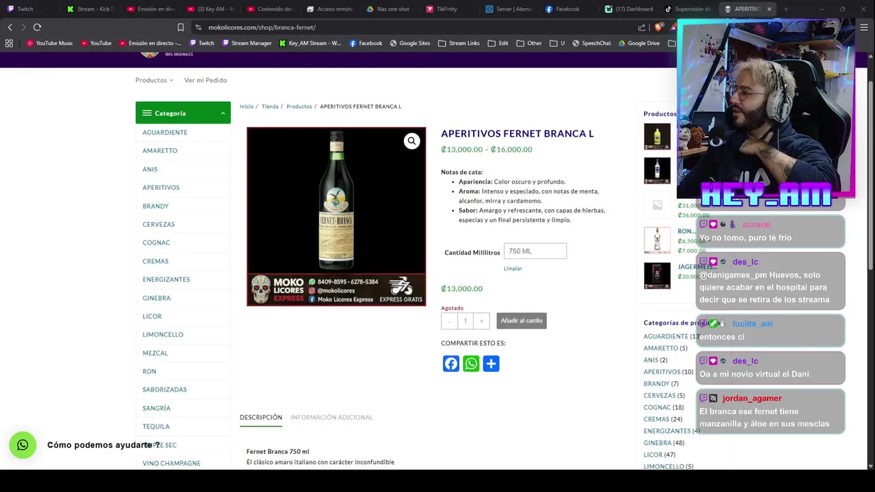The image size is (875, 492).
Task: Select TEQUILA in left sidebar
Action: point(156,426)
